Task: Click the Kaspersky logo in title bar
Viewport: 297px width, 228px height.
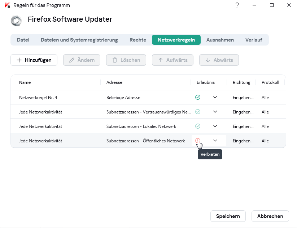Action: pyautogui.click(x=7, y=5)
